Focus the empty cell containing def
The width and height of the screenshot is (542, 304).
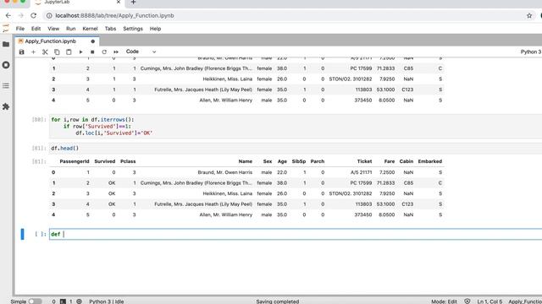[296, 234]
